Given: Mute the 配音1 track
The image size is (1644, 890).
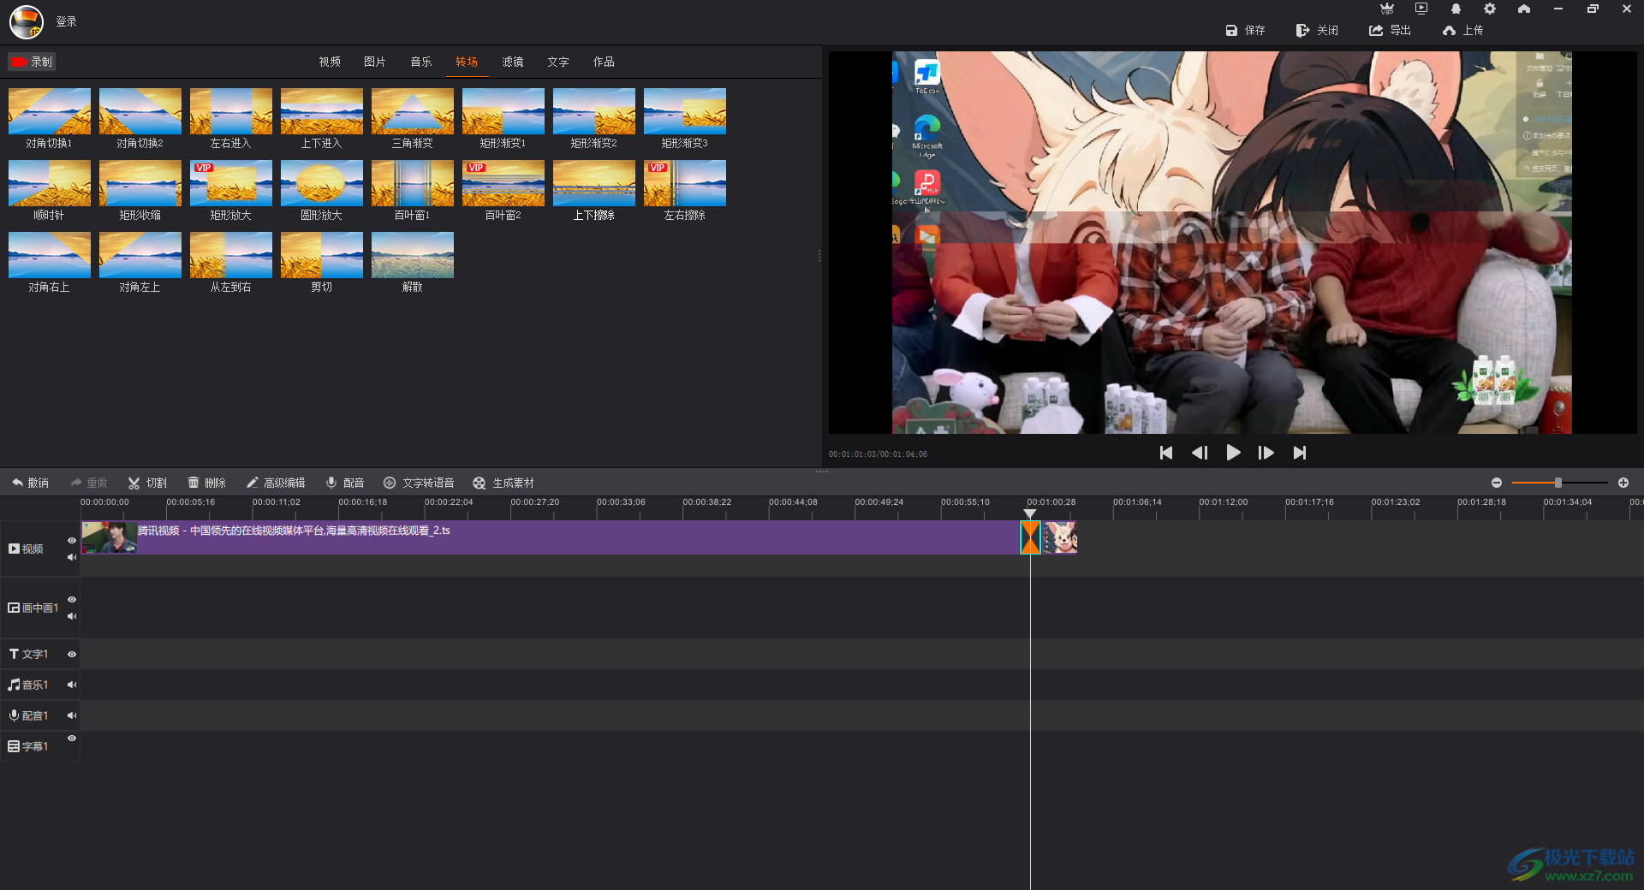Looking at the screenshot, I should coord(72,715).
